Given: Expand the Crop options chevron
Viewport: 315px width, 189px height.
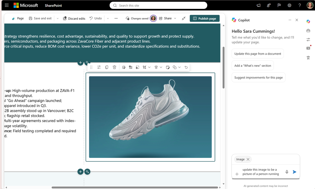Looking at the screenshot, I should coord(149,67).
